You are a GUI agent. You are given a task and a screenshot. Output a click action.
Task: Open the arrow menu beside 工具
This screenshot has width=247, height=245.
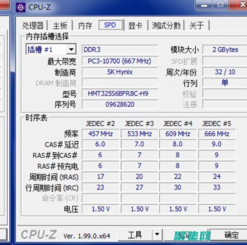[157, 234]
